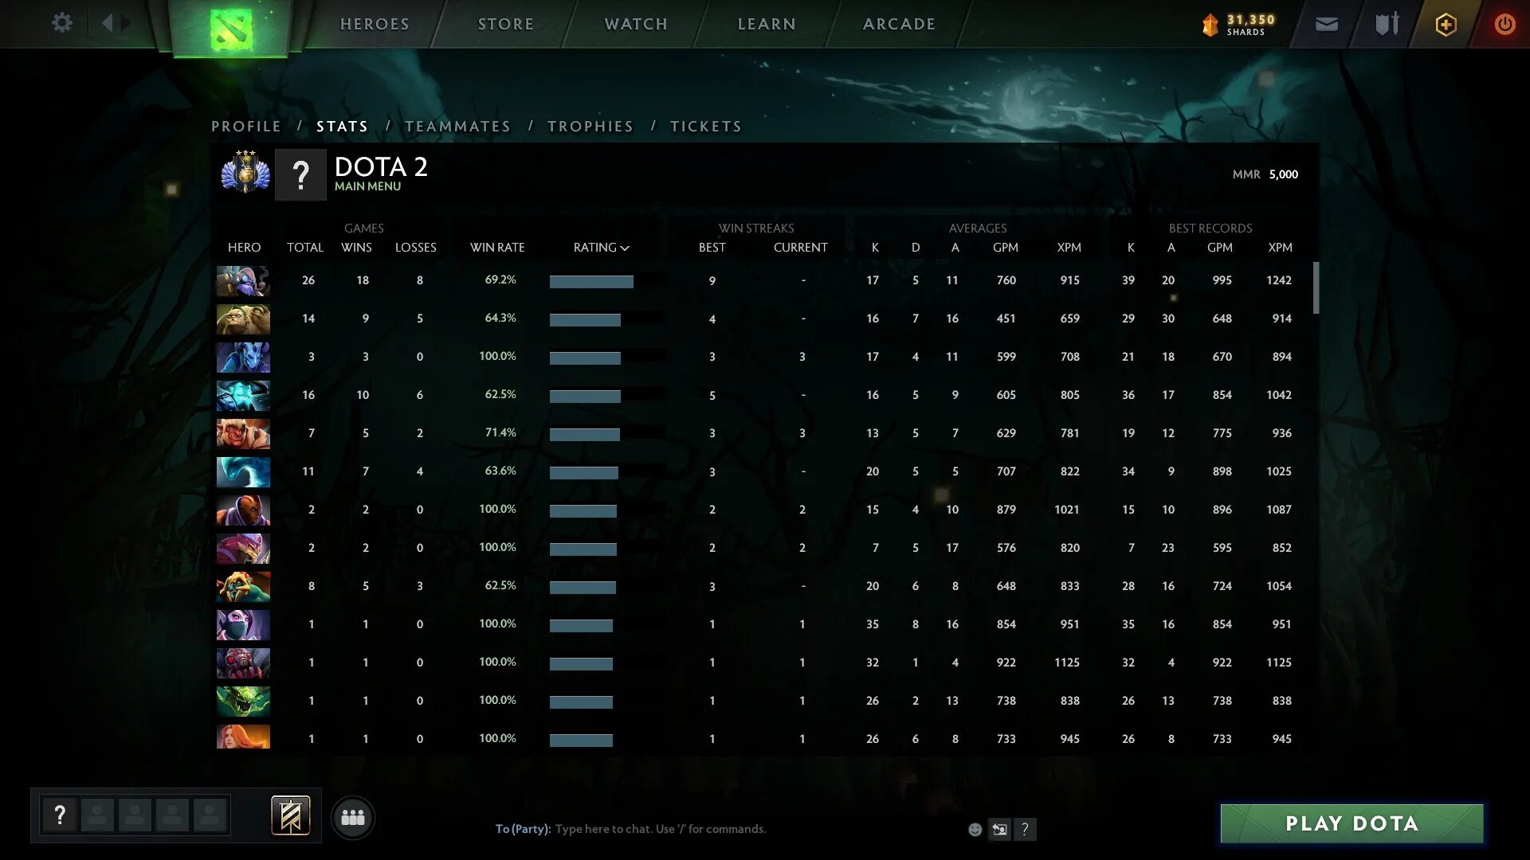Click the first empty party member slot

97,815
